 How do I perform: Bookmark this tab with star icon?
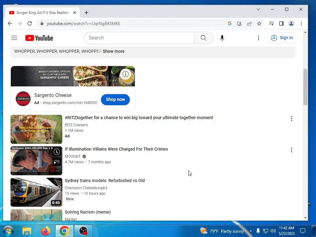259,23
